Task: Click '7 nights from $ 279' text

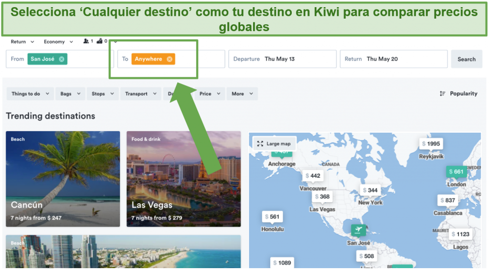Action: (x=157, y=218)
